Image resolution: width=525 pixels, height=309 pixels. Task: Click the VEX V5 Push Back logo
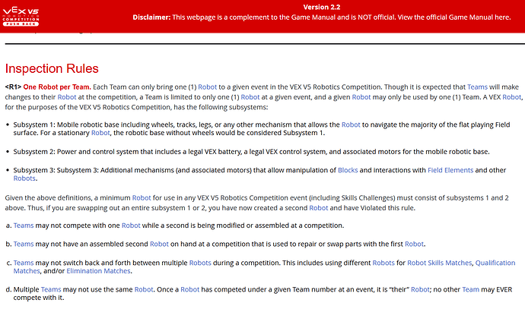point(21,16)
